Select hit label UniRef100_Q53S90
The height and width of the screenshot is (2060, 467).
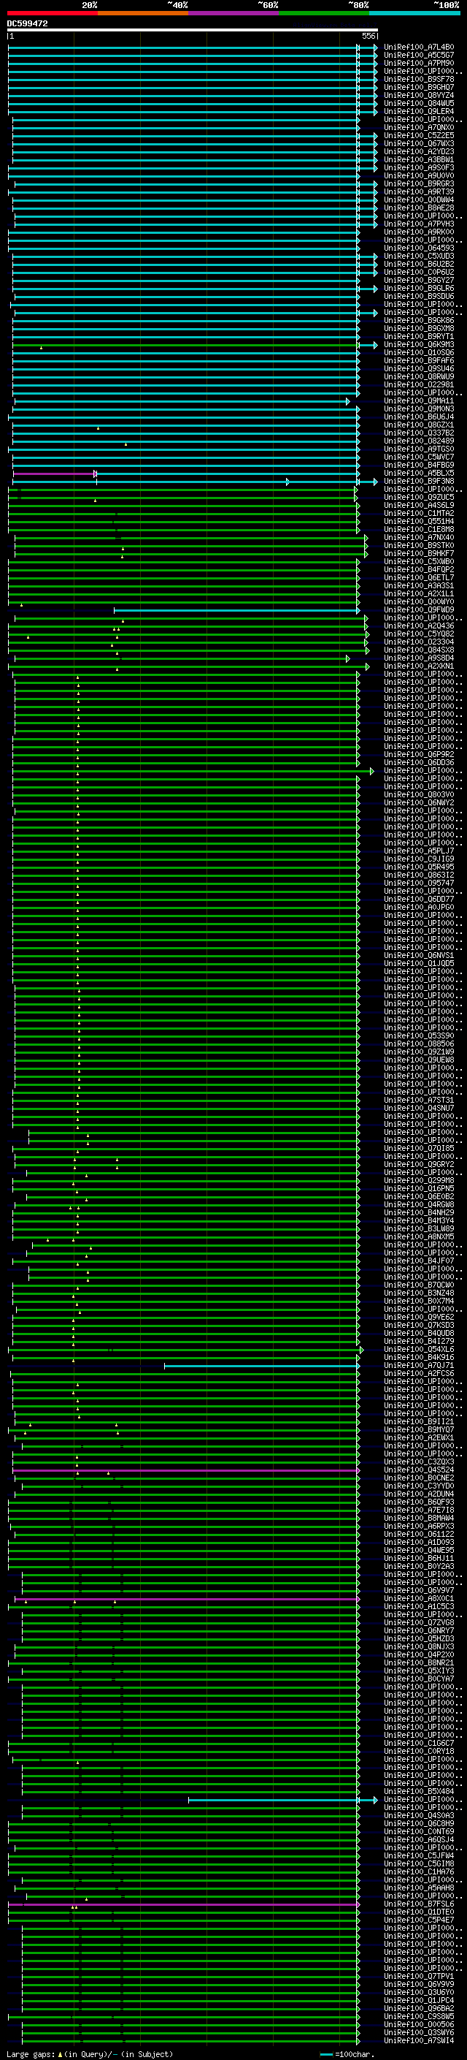419,1035
